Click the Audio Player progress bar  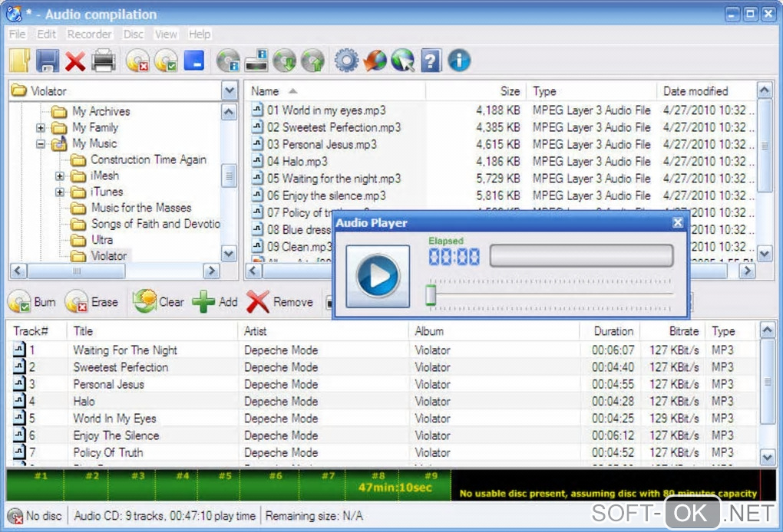point(581,256)
